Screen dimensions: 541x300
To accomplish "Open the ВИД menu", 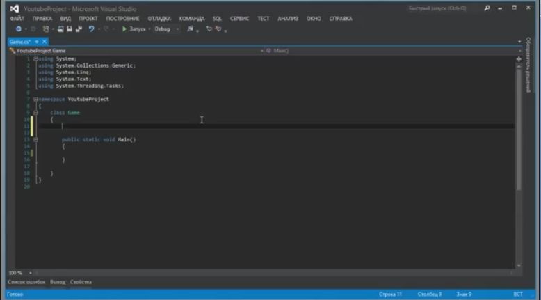I will pyautogui.click(x=65, y=19).
